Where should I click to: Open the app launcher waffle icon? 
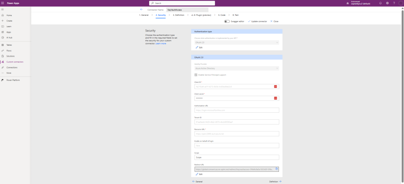pyautogui.click(x=3, y=3)
